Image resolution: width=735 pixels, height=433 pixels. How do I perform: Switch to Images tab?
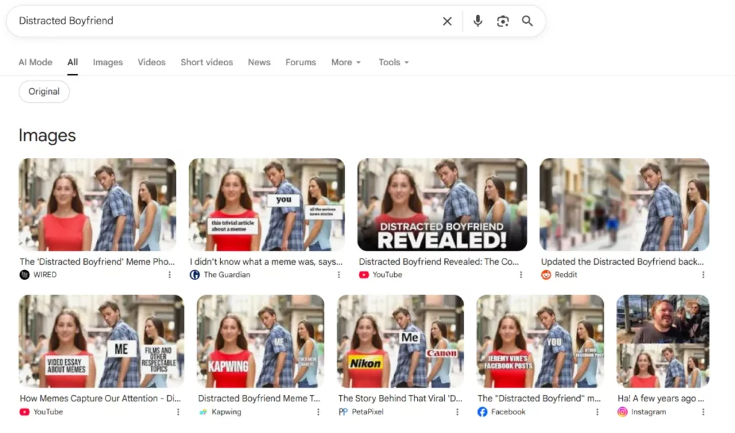coord(108,62)
